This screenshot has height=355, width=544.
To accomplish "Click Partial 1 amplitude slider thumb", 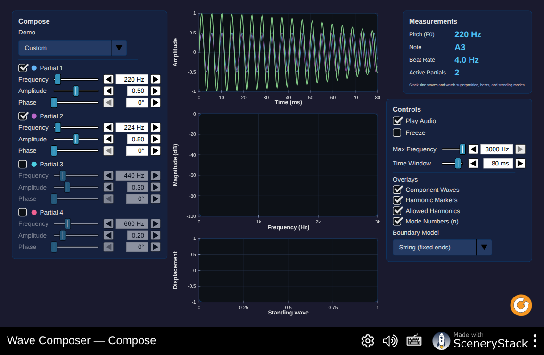I will [x=75, y=91].
